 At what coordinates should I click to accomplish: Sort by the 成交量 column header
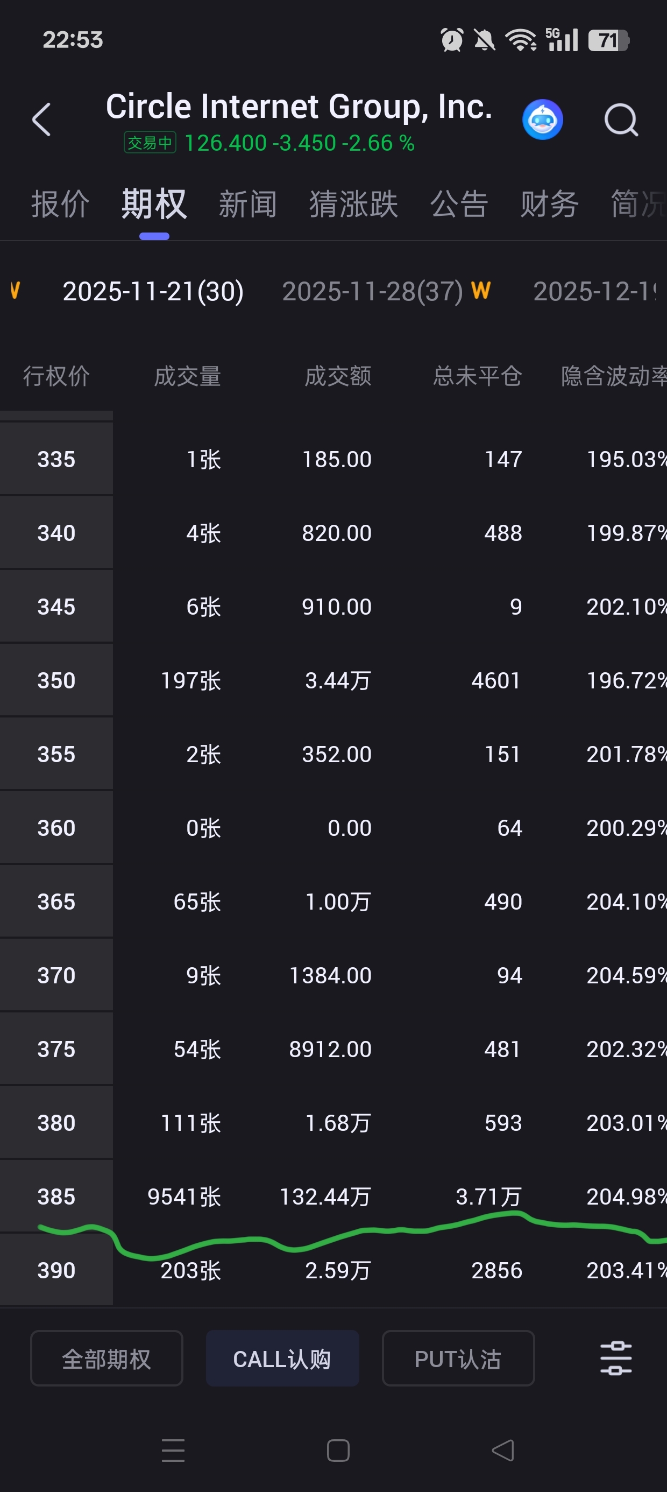coord(187,376)
